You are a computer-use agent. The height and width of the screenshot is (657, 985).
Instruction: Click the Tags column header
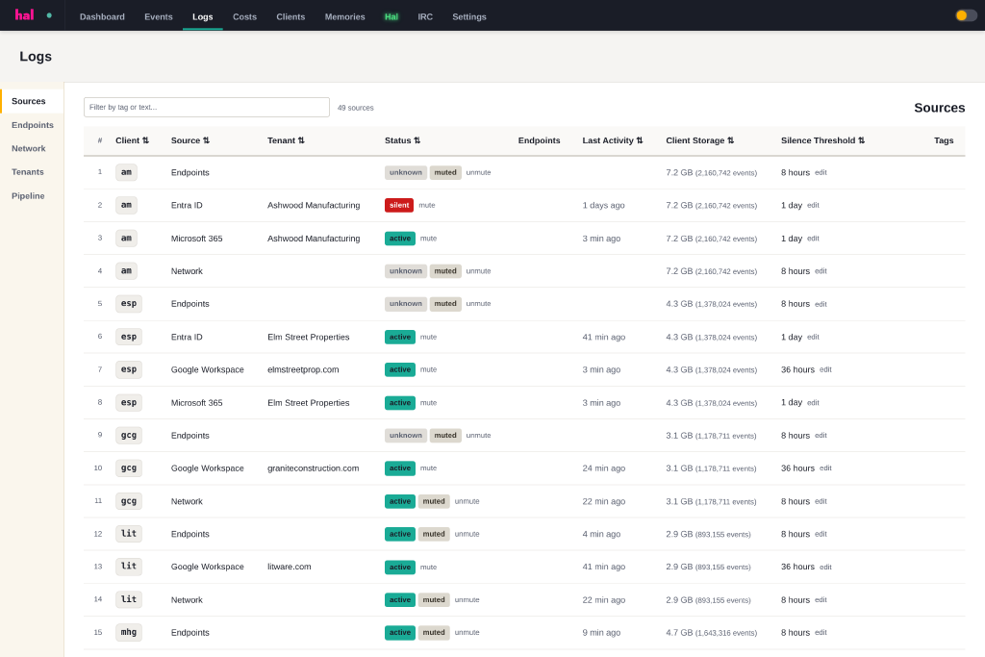click(944, 140)
